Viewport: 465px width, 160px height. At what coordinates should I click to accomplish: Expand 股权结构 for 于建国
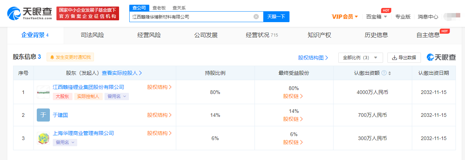[x=159, y=115]
